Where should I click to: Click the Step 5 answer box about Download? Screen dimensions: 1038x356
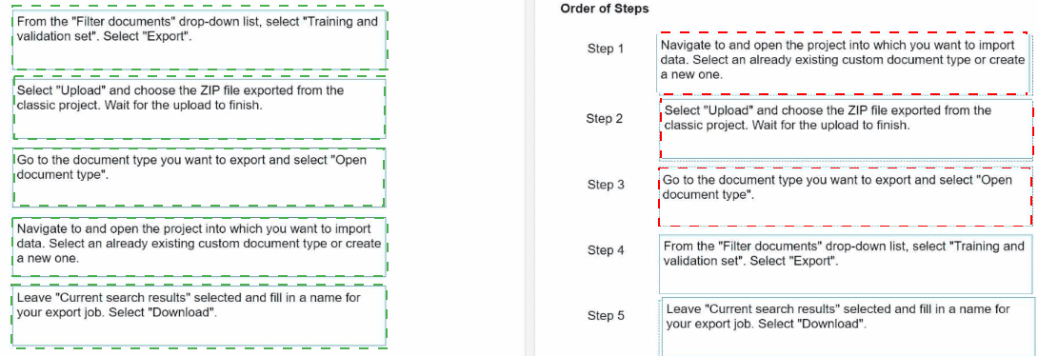(x=846, y=326)
